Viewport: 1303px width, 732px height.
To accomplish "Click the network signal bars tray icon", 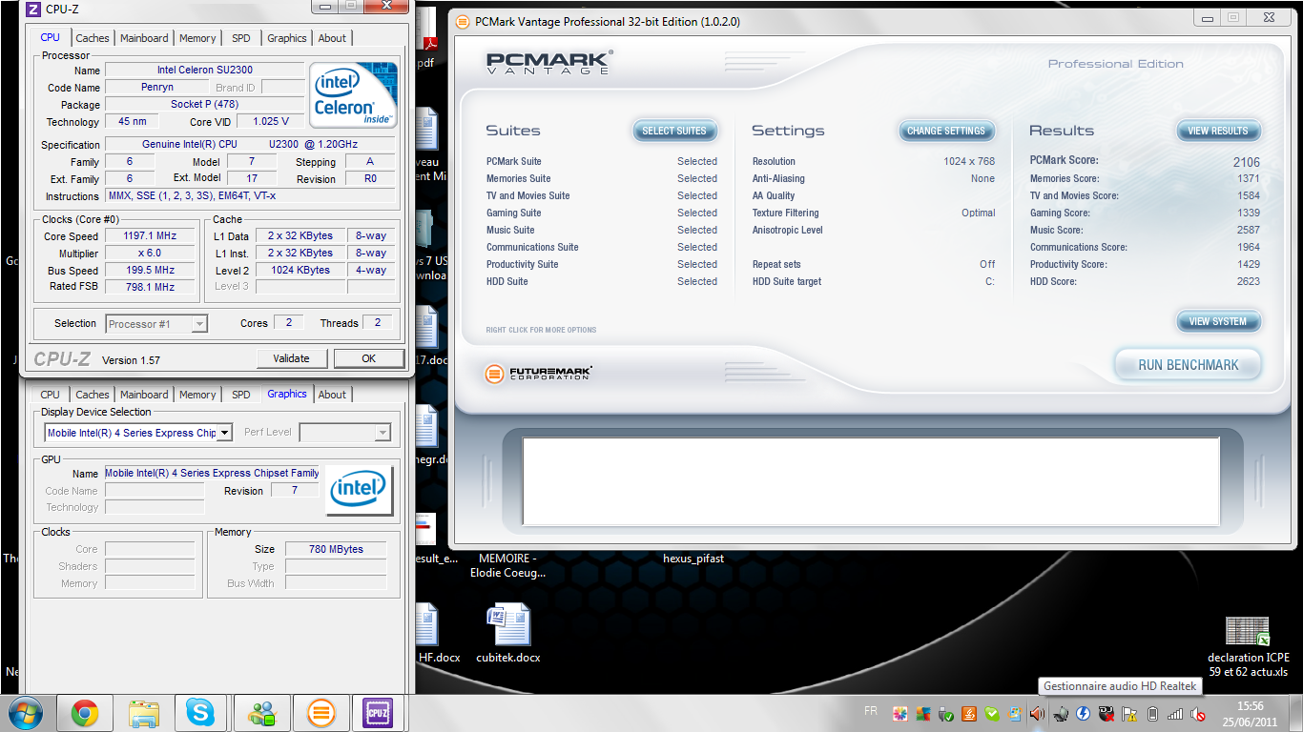I will (1174, 714).
